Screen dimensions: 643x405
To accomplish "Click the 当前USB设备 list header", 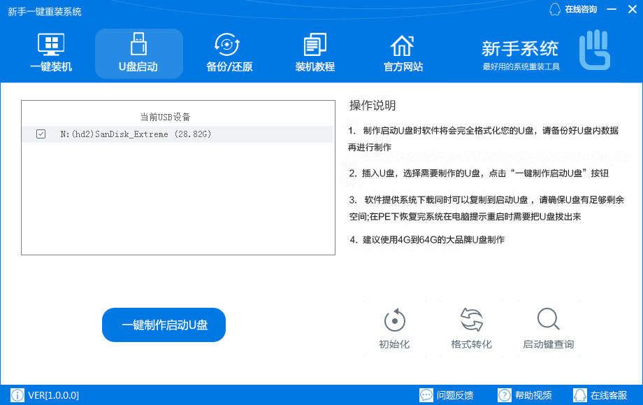I will click(165, 117).
